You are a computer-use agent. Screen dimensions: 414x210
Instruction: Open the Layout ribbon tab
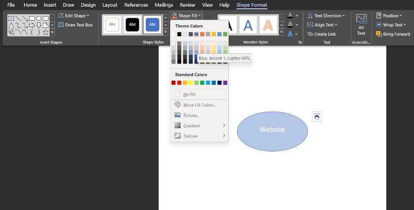tap(110, 5)
